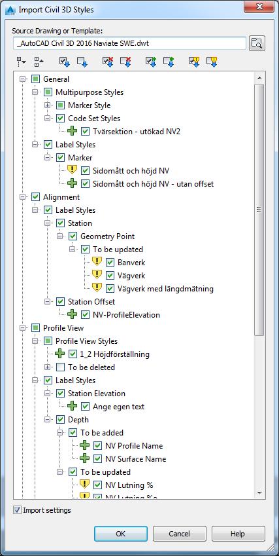Click check all to-be-deleted icon with red X

pos(108,62)
